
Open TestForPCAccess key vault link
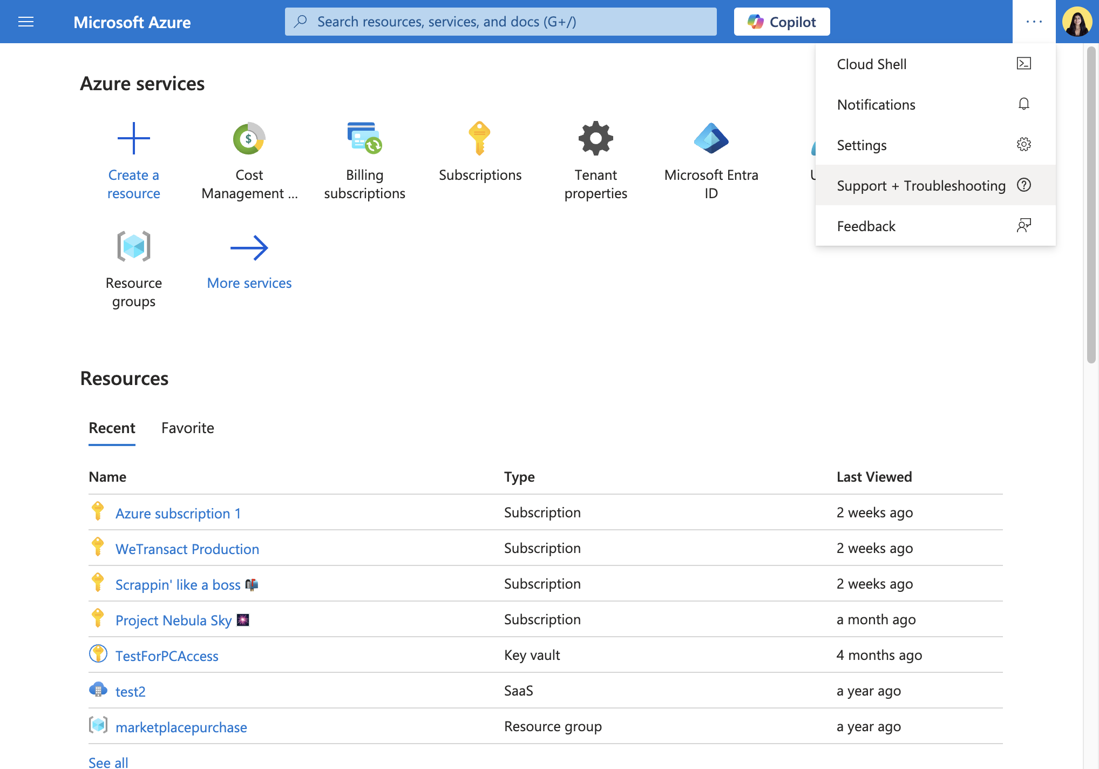[167, 656]
